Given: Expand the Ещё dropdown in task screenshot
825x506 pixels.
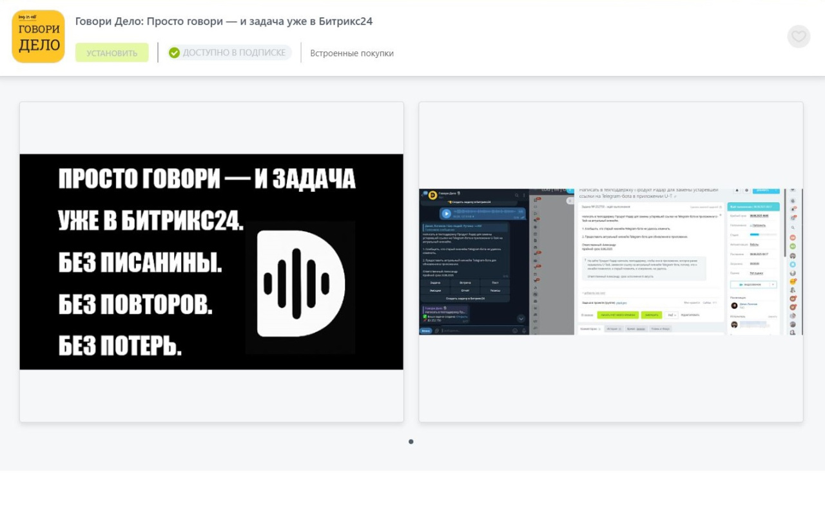Looking at the screenshot, I should [x=672, y=315].
